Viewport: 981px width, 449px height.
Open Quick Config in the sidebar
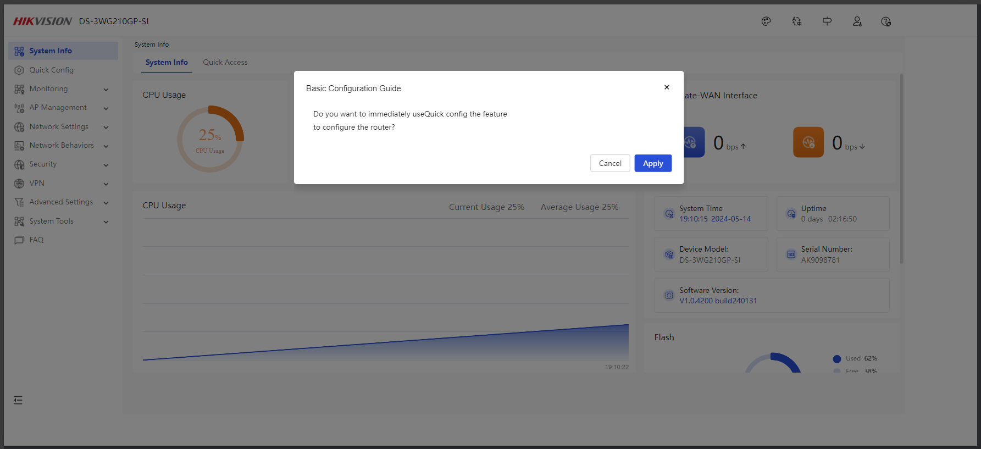pos(51,70)
